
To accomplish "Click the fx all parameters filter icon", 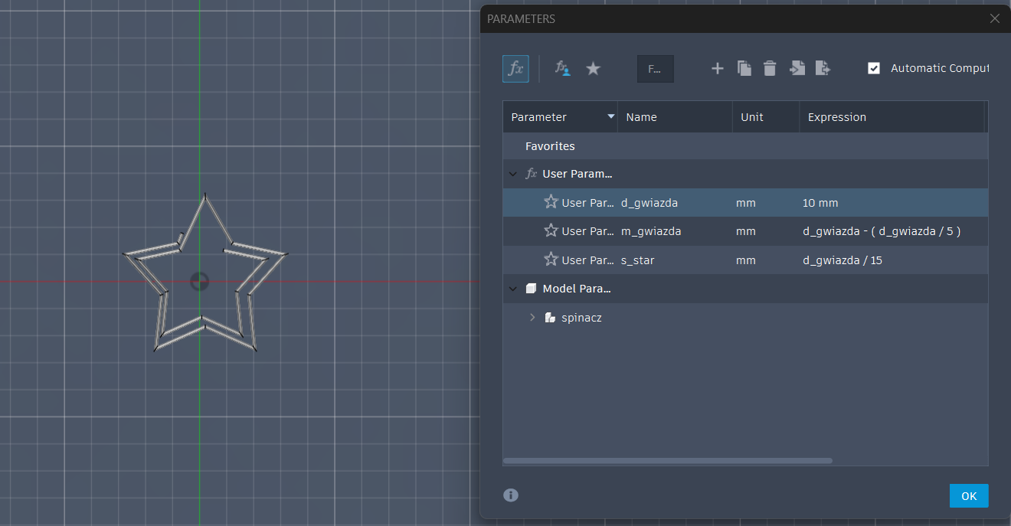I will click(515, 69).
